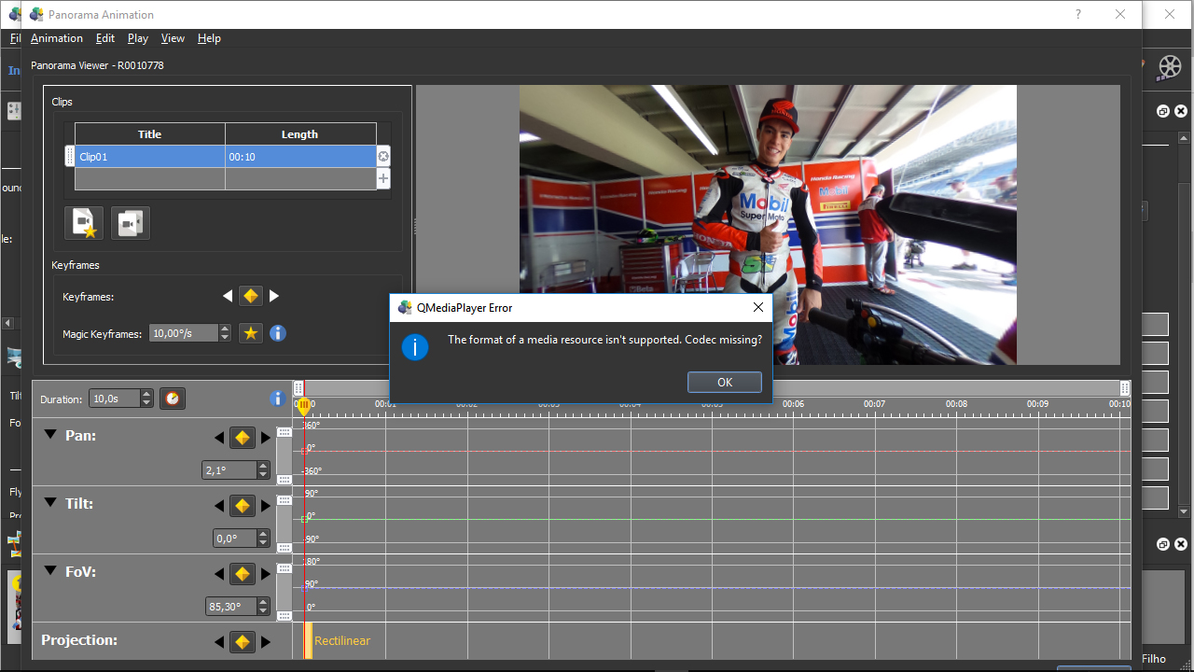Click the panorama preview image
This screenshot has height=672, width=1194.
(768, 225)
